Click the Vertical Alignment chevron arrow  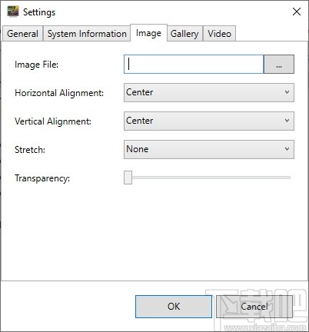click(287, 121)
